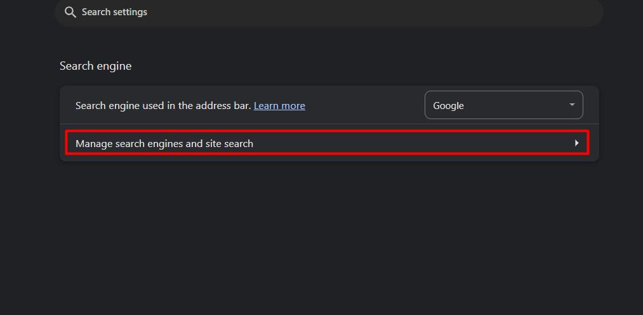Click the Search engine section heading
Viewport: 643px width, 315px height.
(x=96, y=66)
